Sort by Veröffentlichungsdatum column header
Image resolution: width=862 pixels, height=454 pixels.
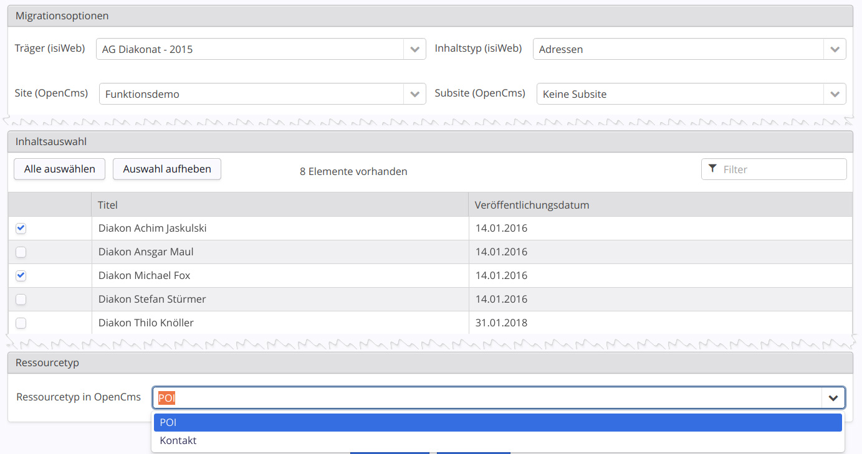pos(659,205)
